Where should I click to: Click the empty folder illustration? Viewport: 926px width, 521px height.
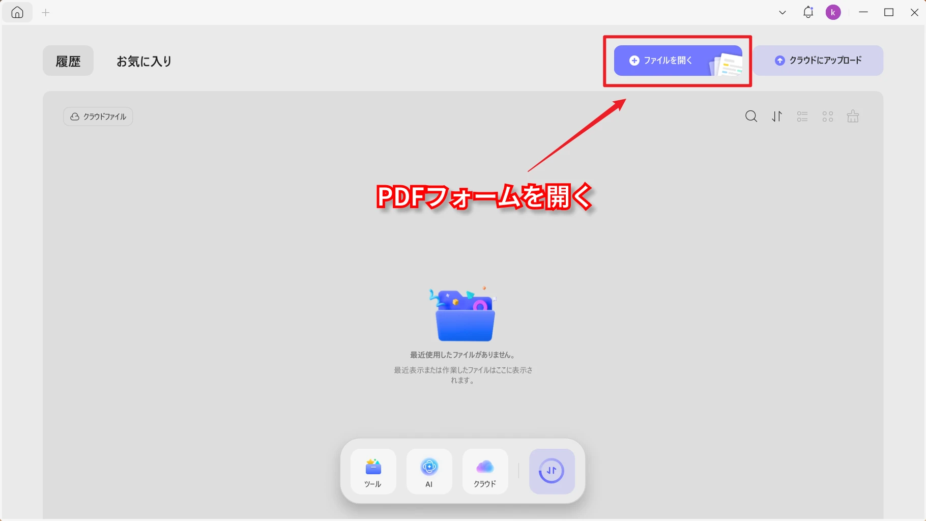[464, 314]
